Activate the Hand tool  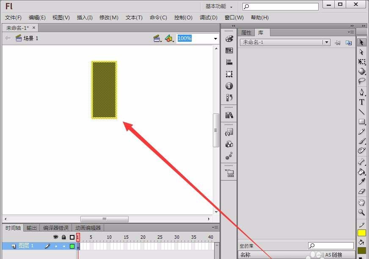361,202
